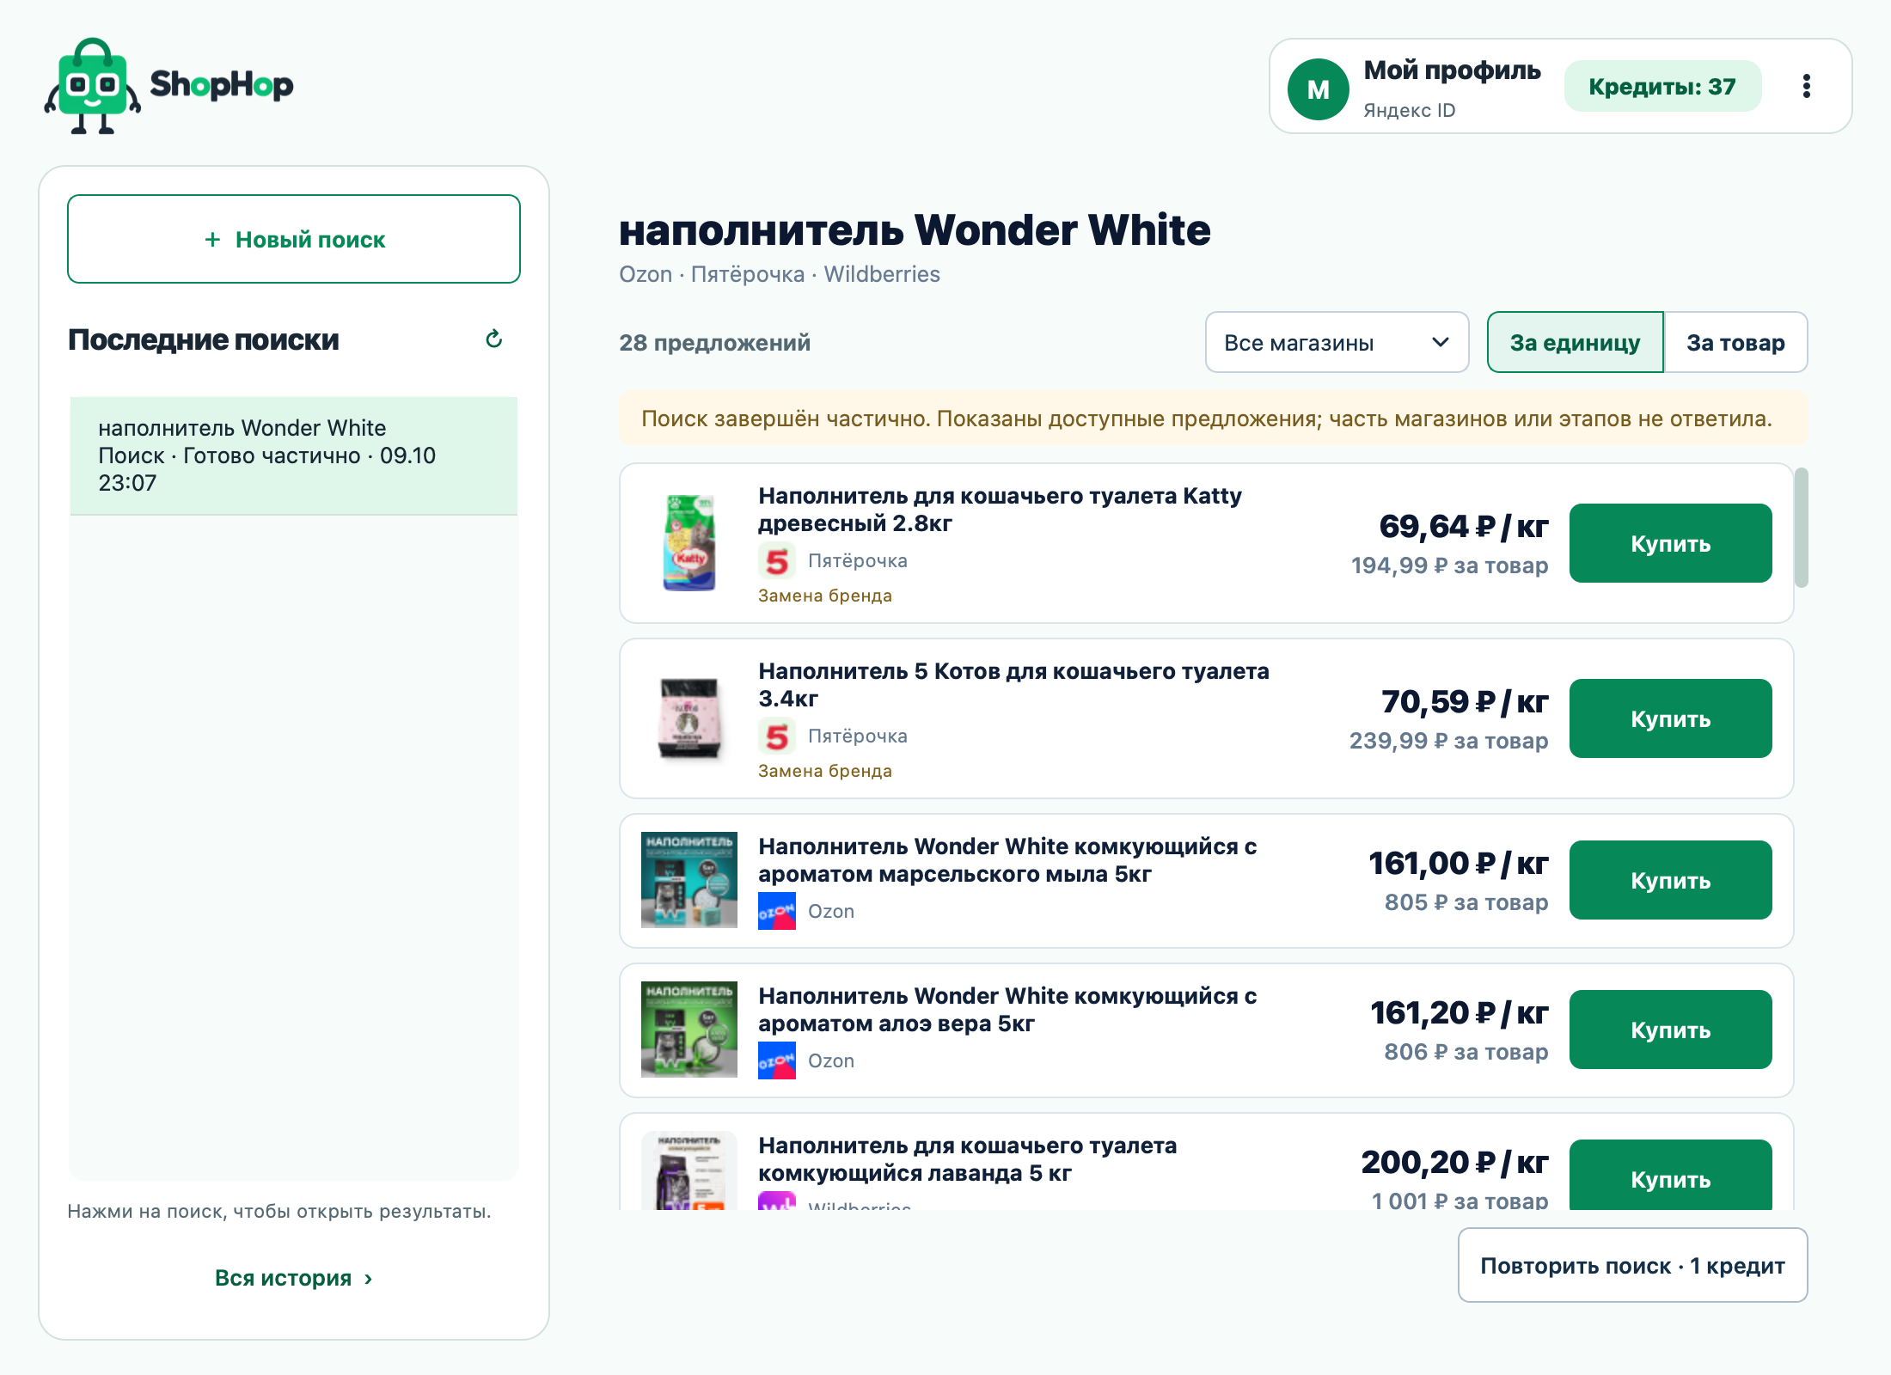Click the green M profile avatar

[1318, 89]
